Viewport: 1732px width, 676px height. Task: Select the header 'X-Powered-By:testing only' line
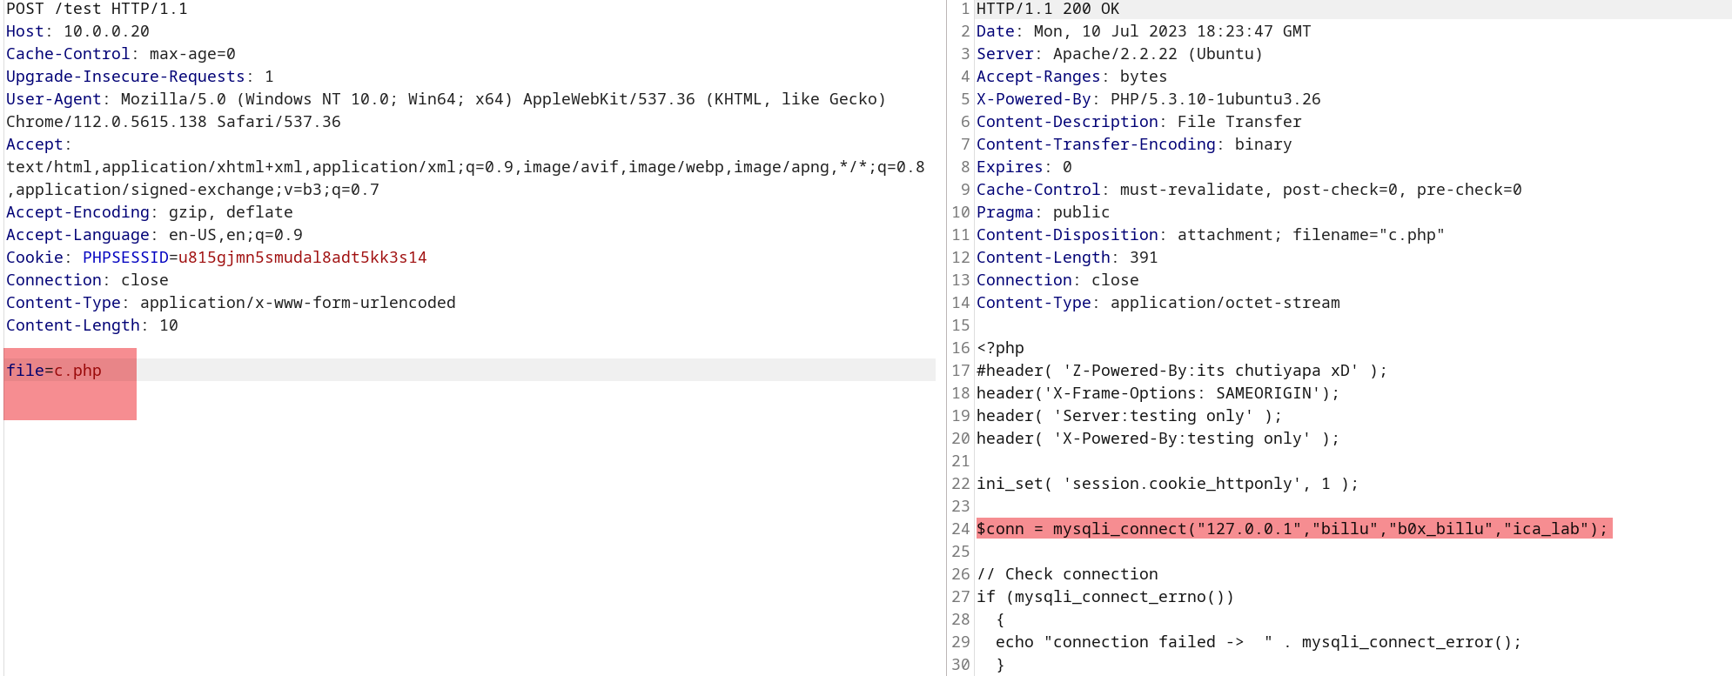(x=1158, y=438)
